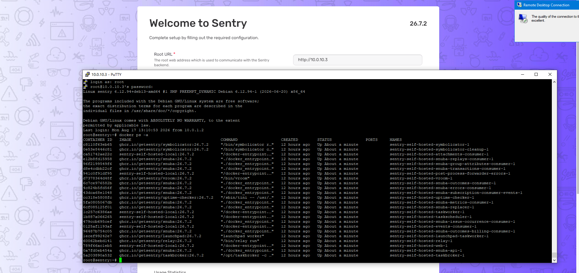Viewport: 579px width, 273px height.
Task: Click the CONTAINER ID column header
Action: [98, 140]
